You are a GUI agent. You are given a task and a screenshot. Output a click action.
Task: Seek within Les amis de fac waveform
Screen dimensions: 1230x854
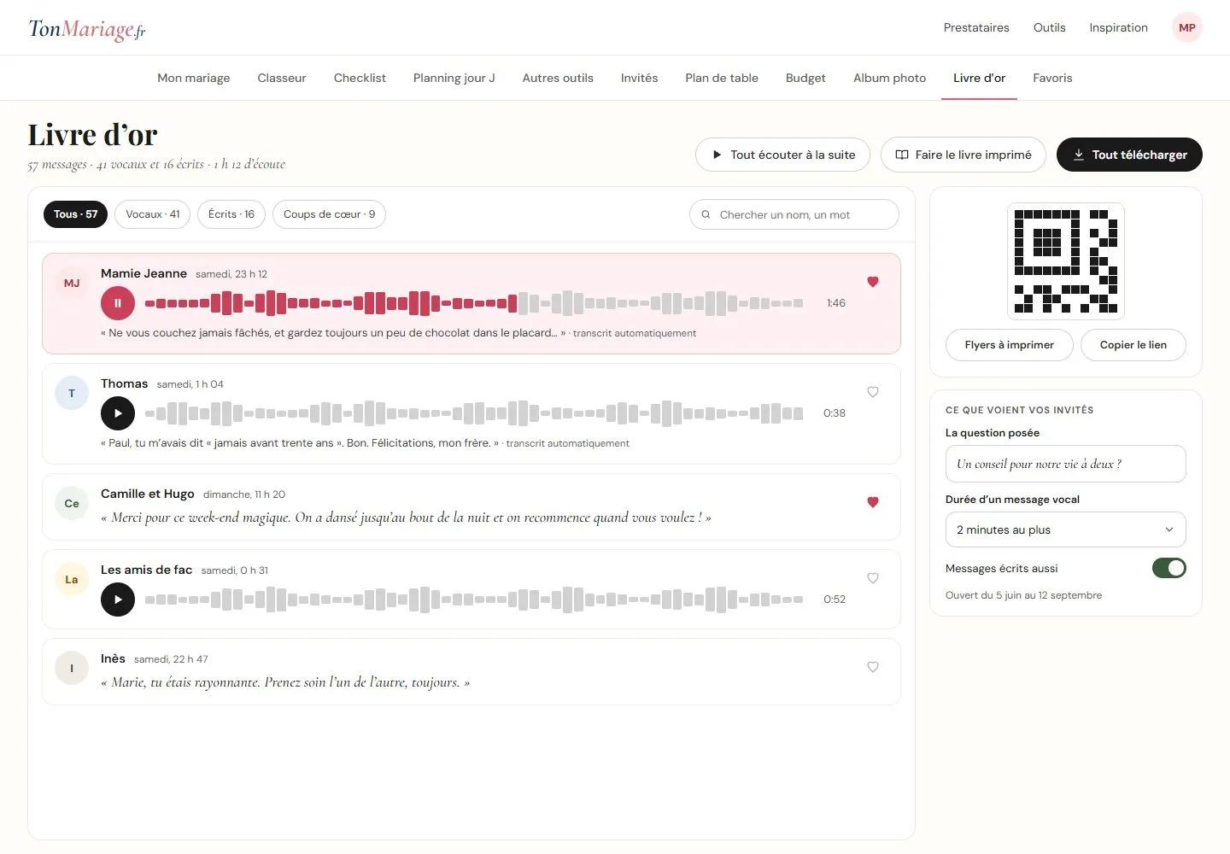[x=474, y=600]
